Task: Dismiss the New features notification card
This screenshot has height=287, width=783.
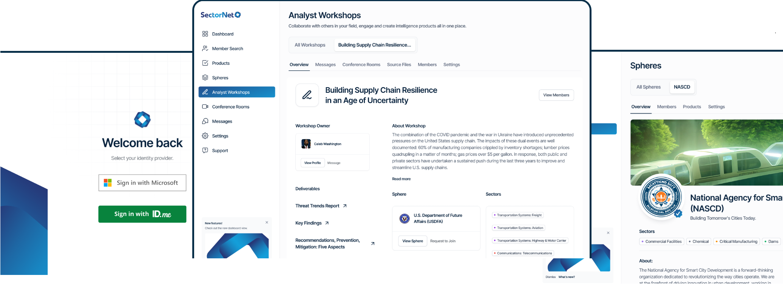Action: [267, 223]
